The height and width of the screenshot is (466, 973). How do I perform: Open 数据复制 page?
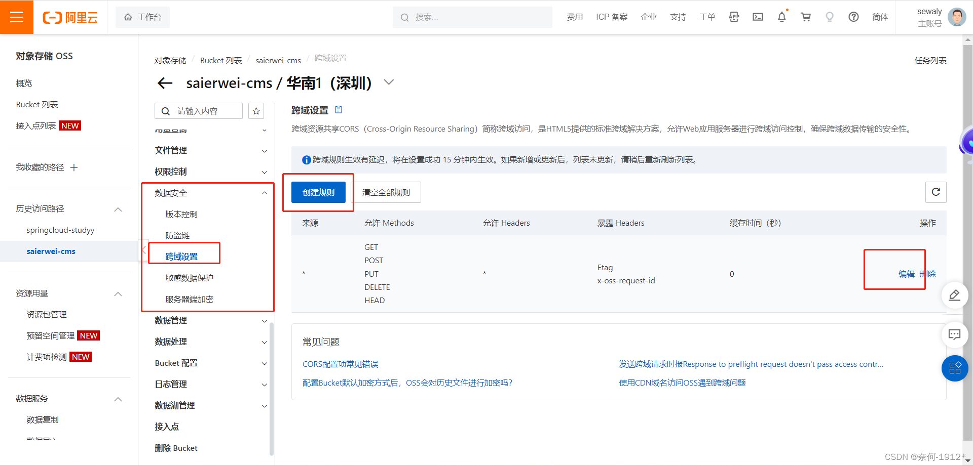[43, 420]
